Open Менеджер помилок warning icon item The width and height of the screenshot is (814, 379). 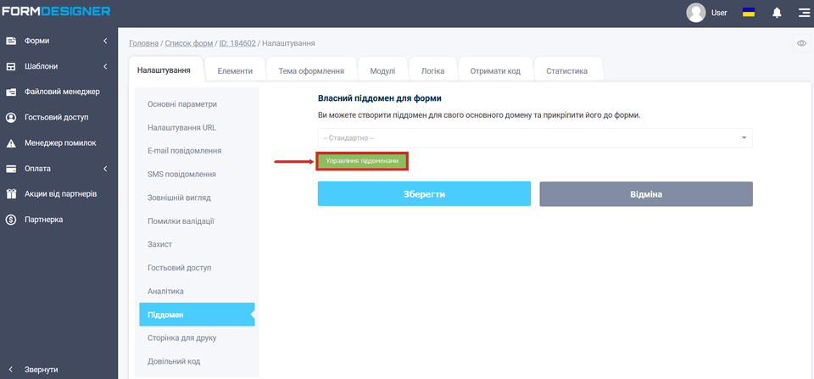tap(59, 143)
